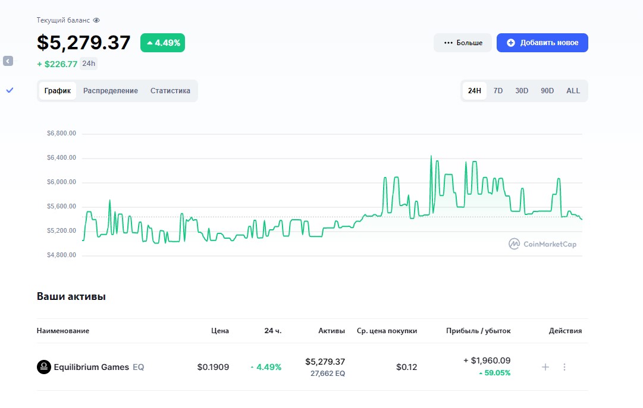Select the 90D time range

pos(547,90)
